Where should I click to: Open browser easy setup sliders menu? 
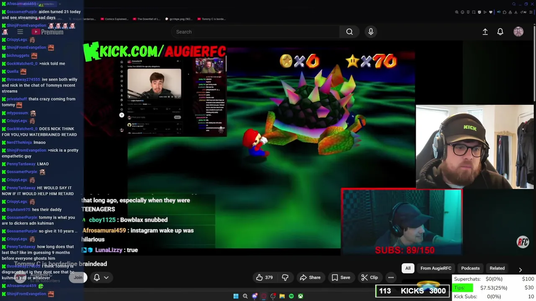(x=531, y=12)
